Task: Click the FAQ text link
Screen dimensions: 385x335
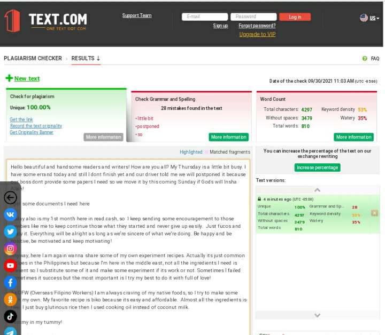Action: (375, 59)
